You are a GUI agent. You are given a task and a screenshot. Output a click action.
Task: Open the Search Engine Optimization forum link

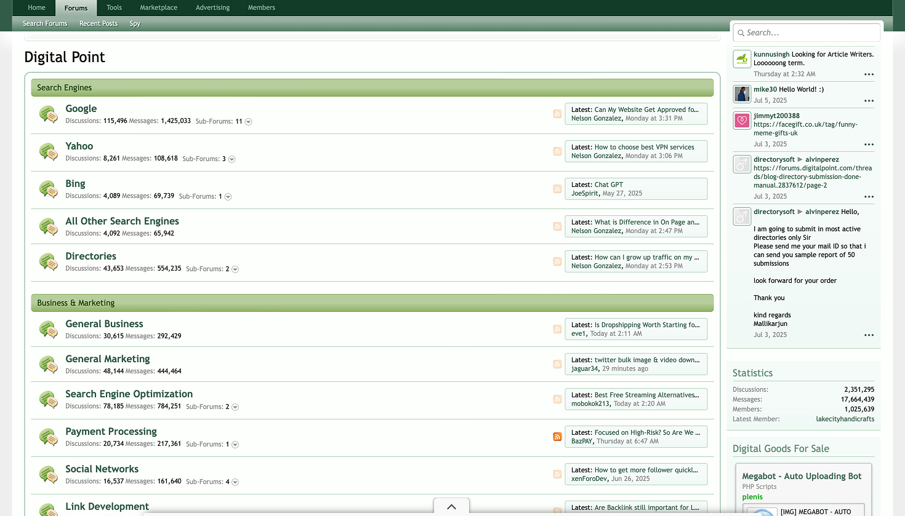point(129,394)
